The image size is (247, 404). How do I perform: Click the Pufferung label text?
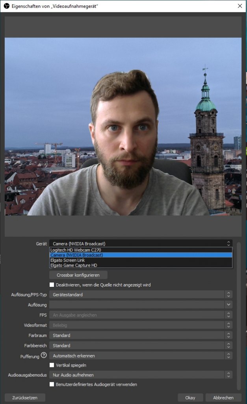[x=30, y=356]
